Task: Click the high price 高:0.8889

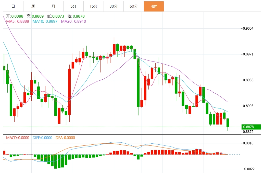Action: [35, 16]
